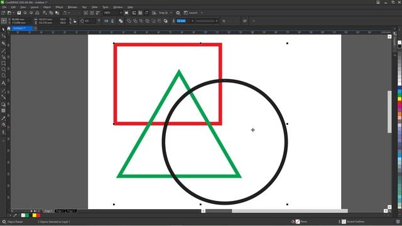Toggle Show Rulers button
This screenshot has width=402, height=226.
[x=134, y=13]
